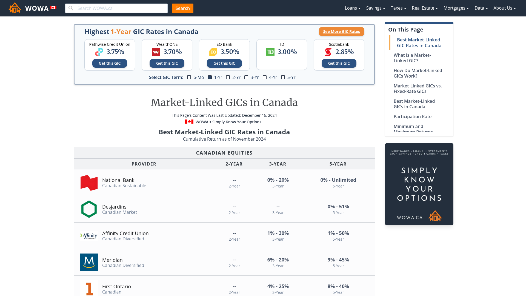Click See More GIC Rates button
Screen dimensions: 526x296
coord(341,32)
